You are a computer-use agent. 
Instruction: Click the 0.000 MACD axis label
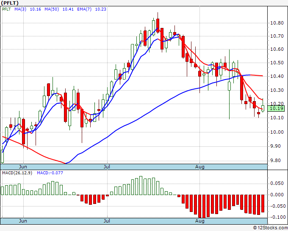tap(277, 195)
